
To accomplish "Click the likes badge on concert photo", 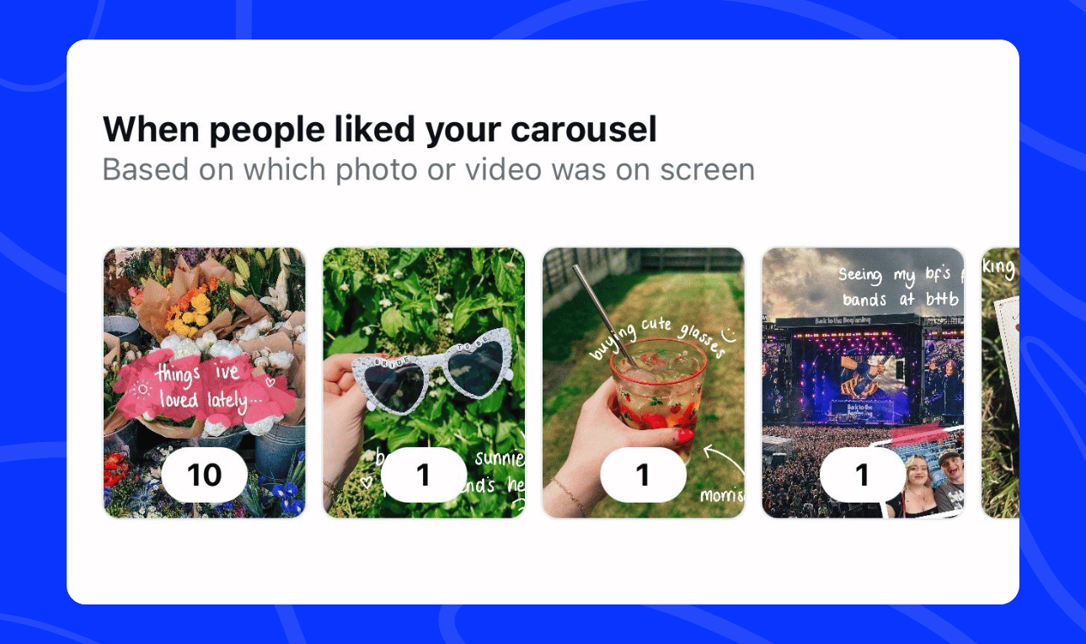I will [863, 475].
